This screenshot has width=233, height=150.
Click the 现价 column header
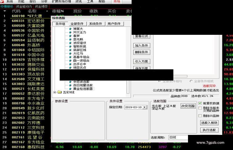[x=77, y=11]
